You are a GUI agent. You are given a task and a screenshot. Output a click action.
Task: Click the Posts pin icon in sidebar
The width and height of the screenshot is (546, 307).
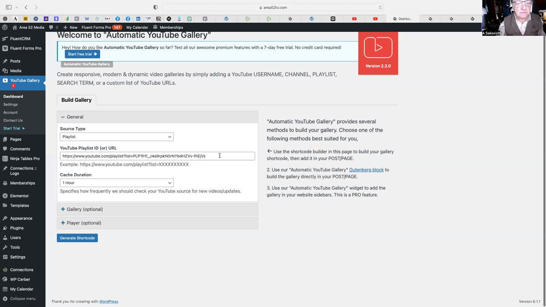click(5, 61)
